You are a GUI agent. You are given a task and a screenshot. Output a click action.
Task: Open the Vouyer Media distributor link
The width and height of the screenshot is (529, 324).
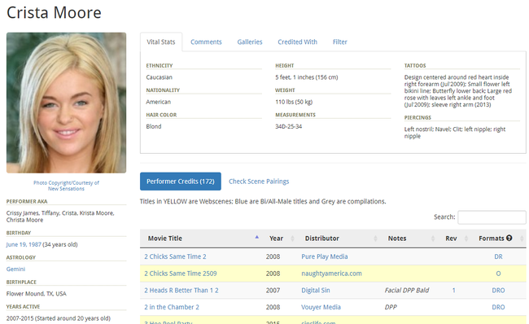(321, 307)
